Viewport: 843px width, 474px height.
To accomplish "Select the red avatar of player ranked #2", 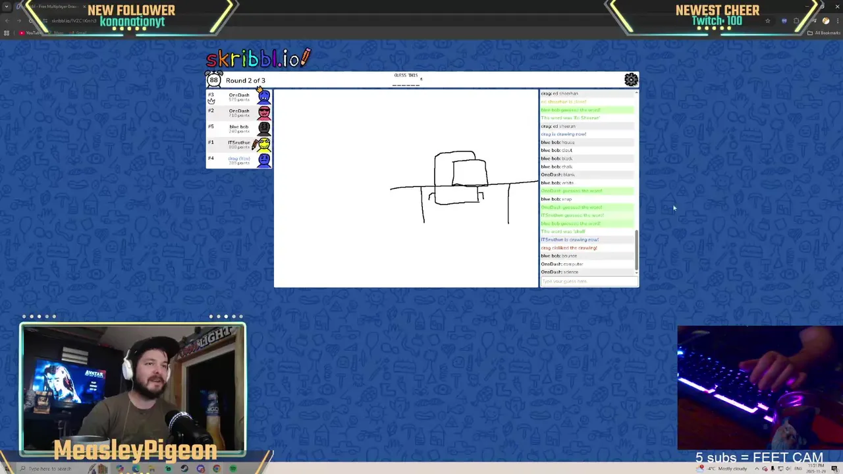I will pos(264,113).
